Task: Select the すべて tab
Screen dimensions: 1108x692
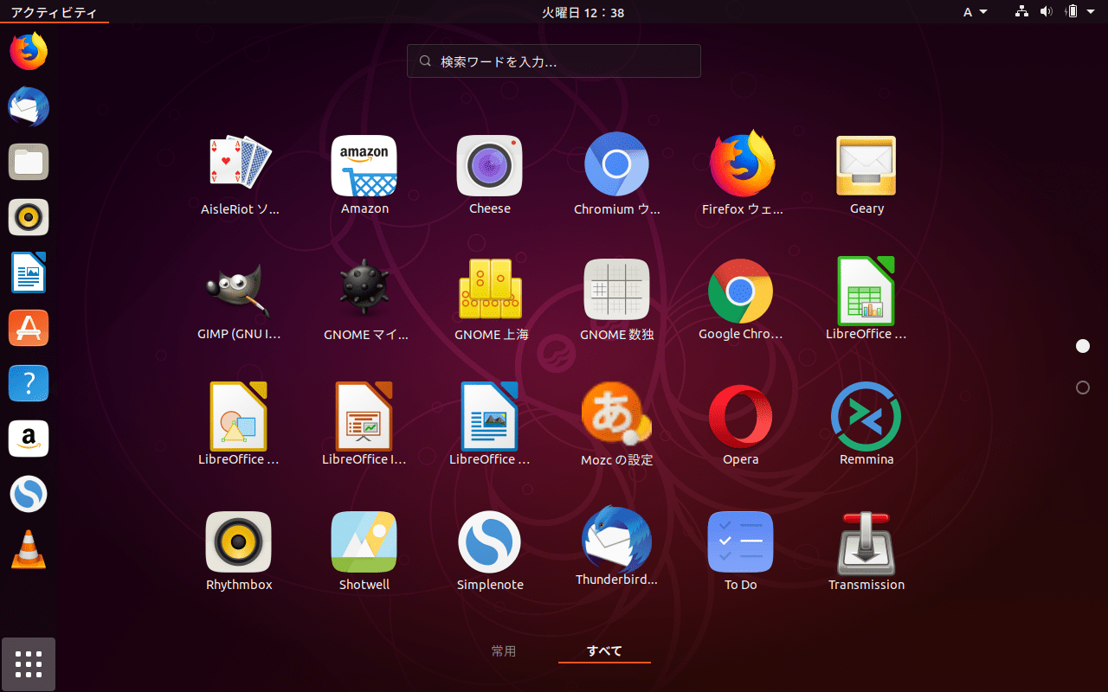Action: [604, 651]
